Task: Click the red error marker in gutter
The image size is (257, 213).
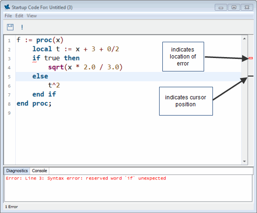Action: tap(251, 58)
